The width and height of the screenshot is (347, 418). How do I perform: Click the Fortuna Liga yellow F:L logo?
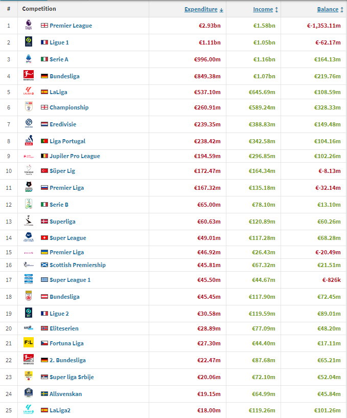coord(29,343)
